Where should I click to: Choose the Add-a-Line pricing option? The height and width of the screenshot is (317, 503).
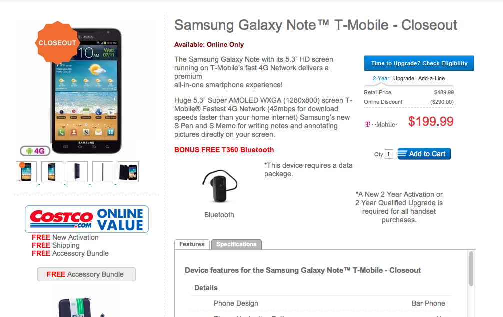[x=432, y=78]
